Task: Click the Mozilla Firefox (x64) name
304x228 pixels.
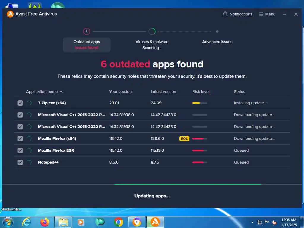Action: tap(57, 138)
